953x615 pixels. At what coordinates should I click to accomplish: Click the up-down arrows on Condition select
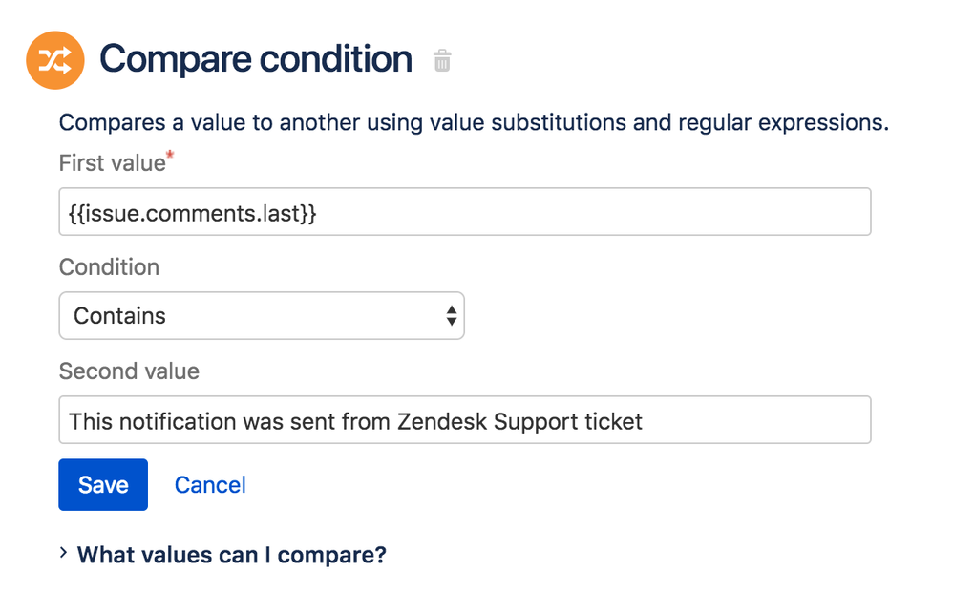click(x=452, y=316)
